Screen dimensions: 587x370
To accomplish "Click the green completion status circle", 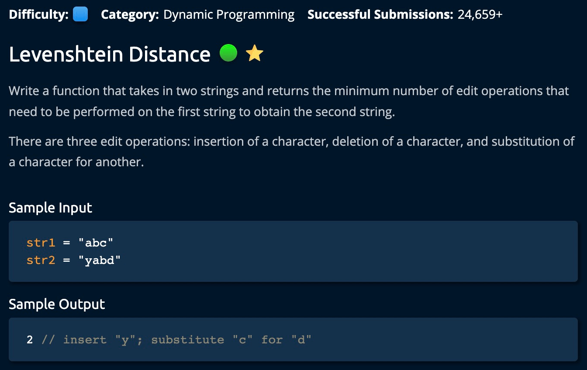I will pos(228,53).
